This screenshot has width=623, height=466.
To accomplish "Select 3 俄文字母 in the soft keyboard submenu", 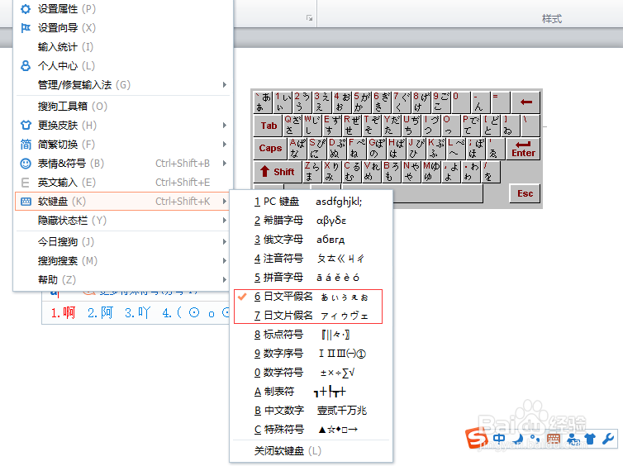I will 311,240.
